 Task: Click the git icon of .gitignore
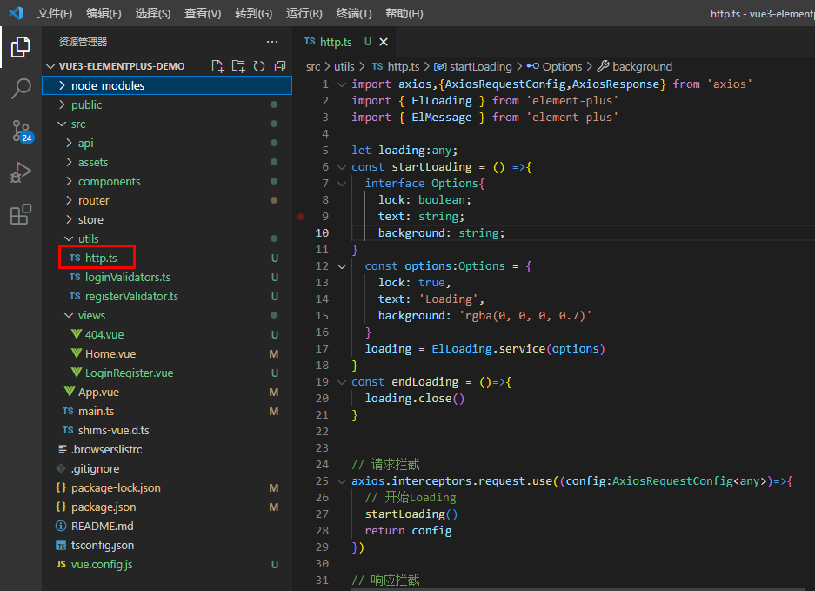pyautogui.click(x=61, y=468)
